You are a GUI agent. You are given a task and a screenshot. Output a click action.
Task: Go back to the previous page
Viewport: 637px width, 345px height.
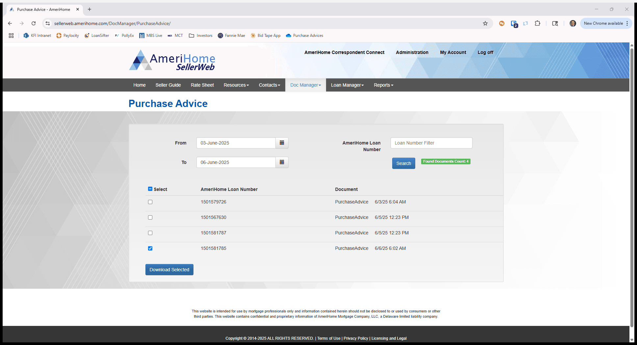10,23
